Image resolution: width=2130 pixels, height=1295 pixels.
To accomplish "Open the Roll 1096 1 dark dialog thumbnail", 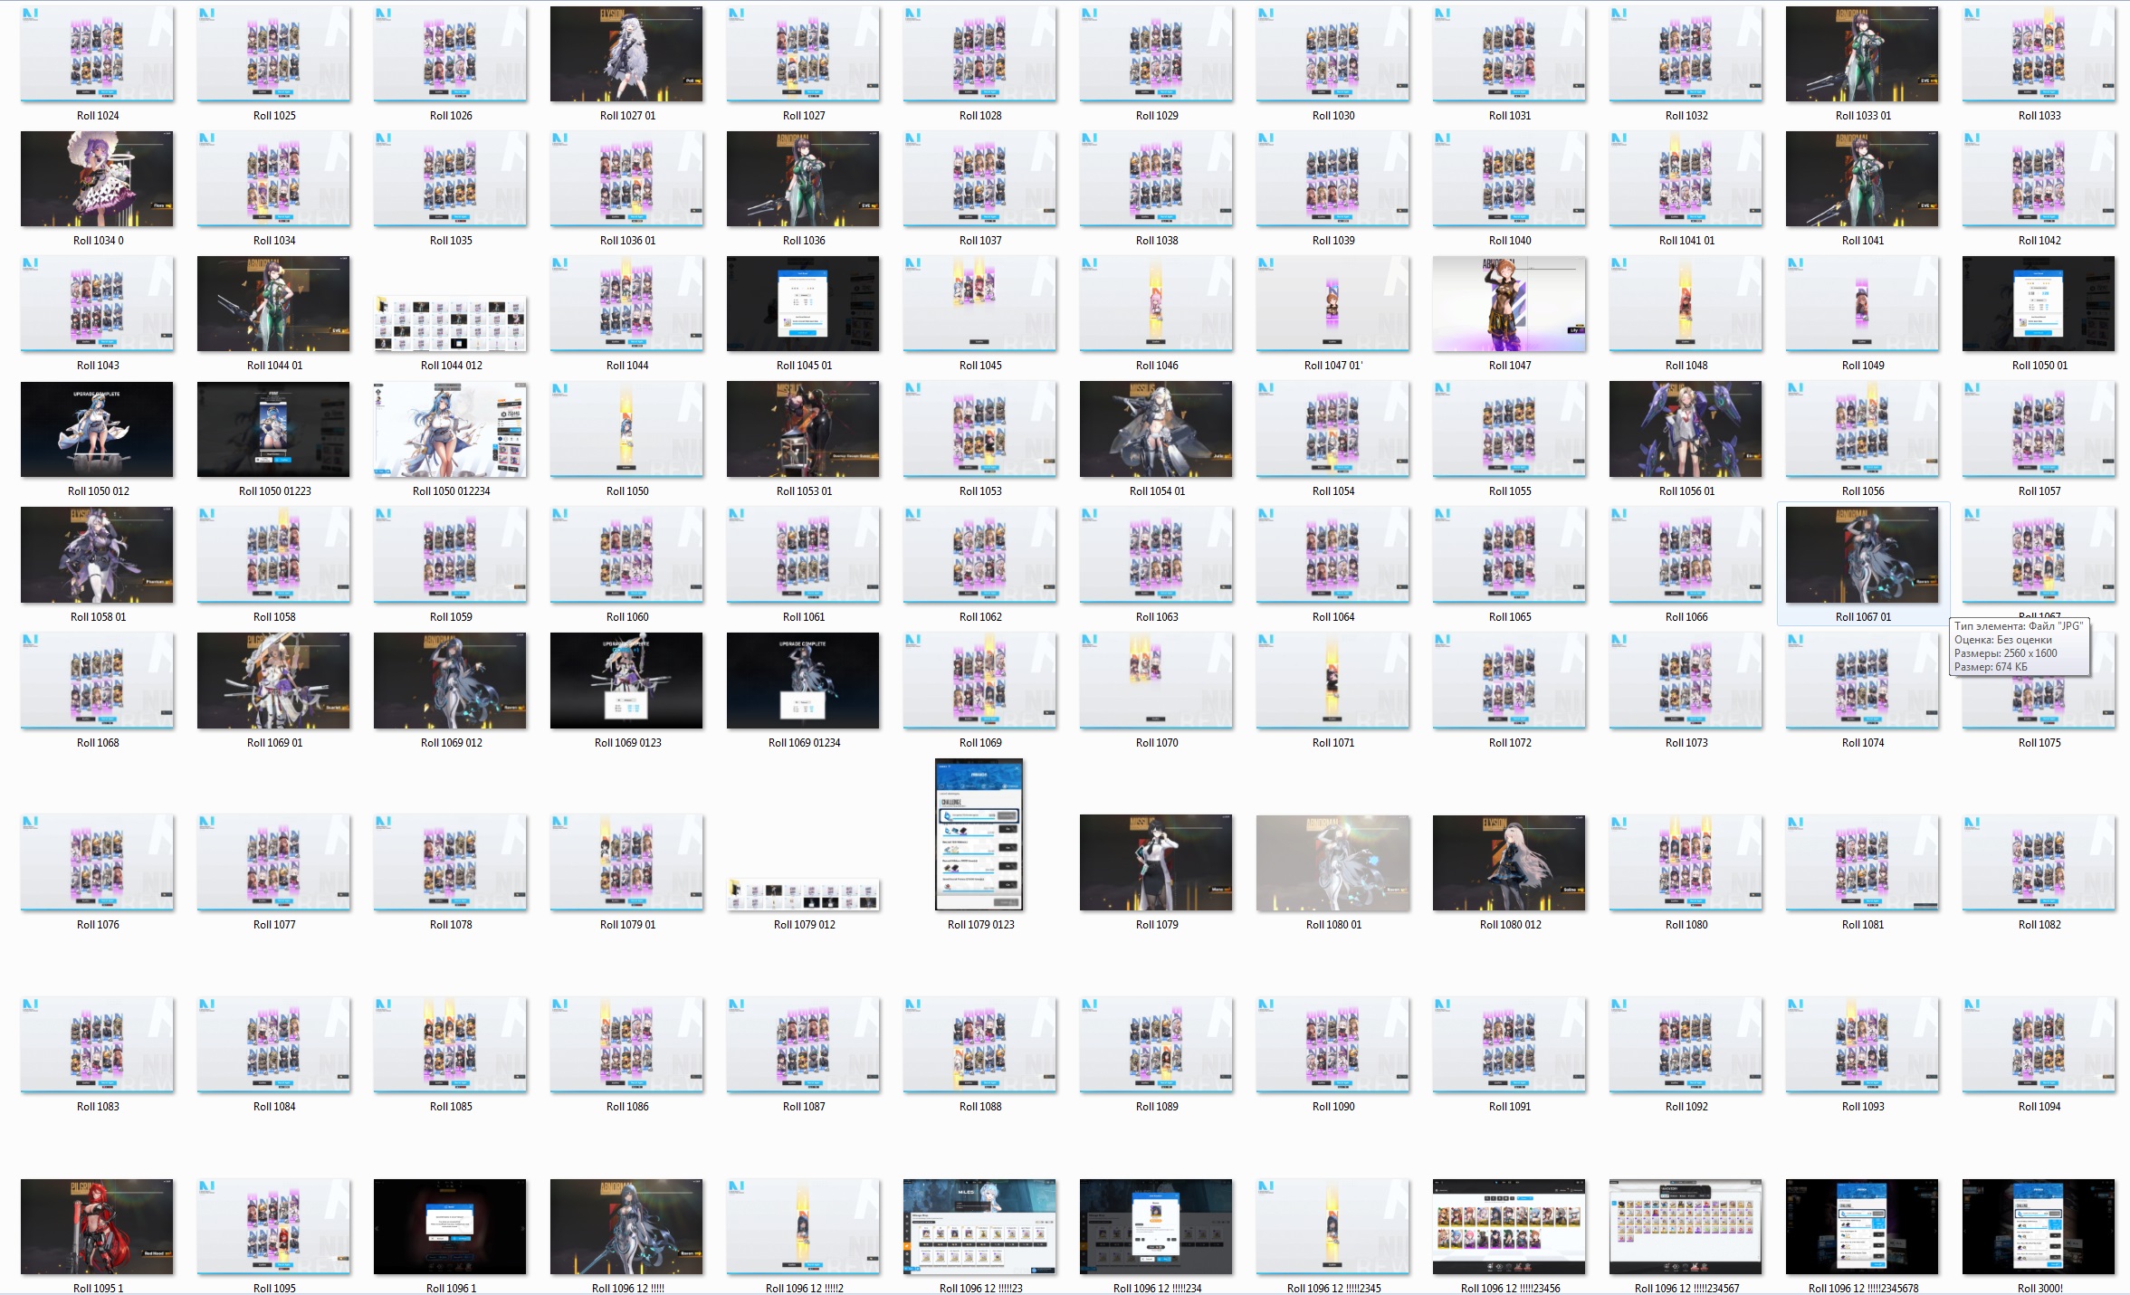I will point(450,1226).
